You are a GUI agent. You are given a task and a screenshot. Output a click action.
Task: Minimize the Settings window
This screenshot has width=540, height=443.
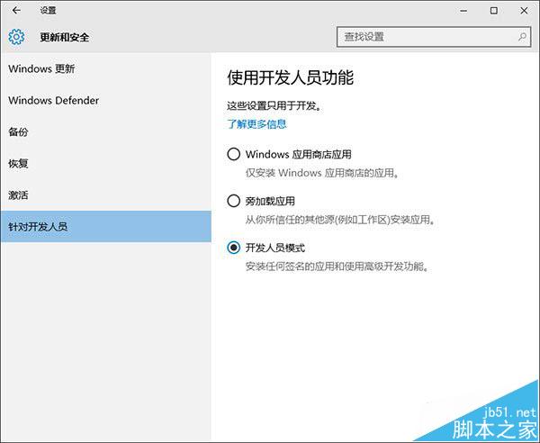463,11
